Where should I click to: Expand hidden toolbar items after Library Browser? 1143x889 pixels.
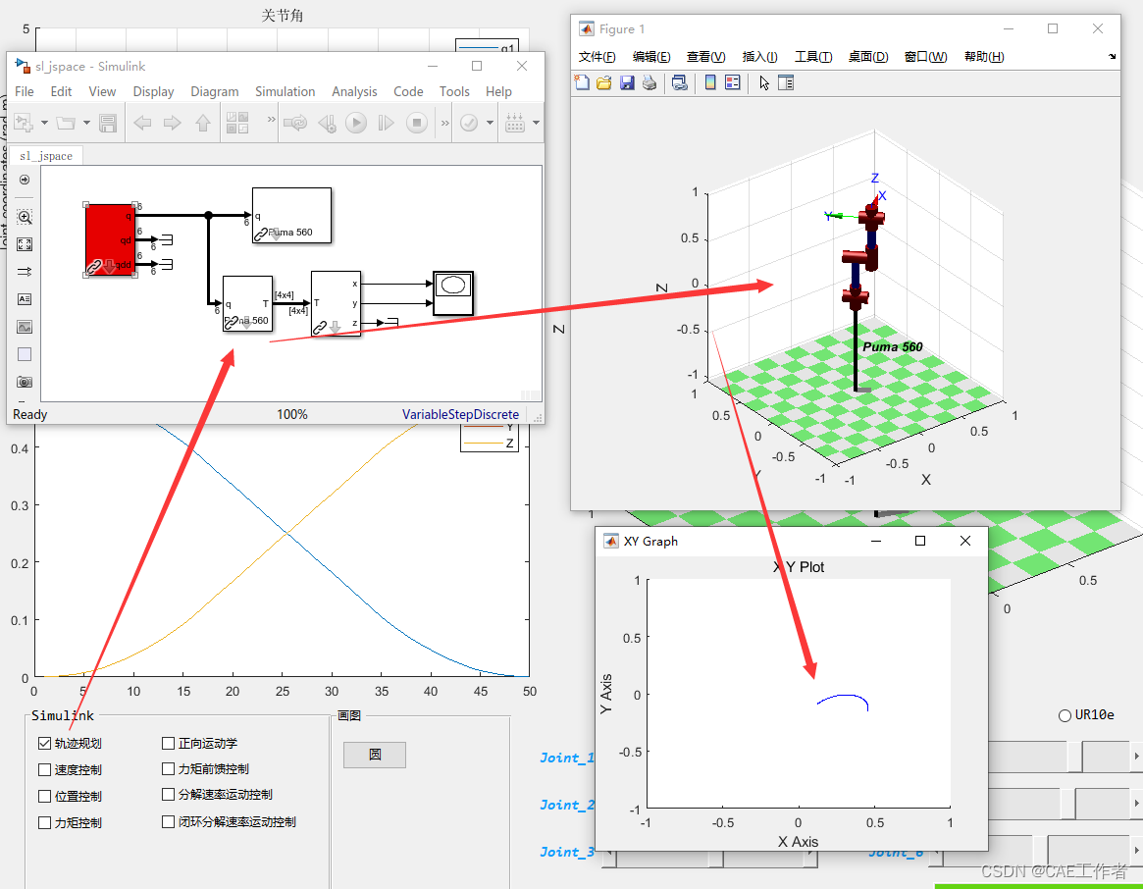click(271, 119)
